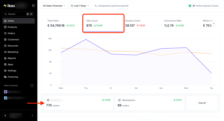The height and width of the screenshot is (121, 224).
Task: Click the 25 Active Session Count badge
Action: pyautogui.click(x=203, y=6)
